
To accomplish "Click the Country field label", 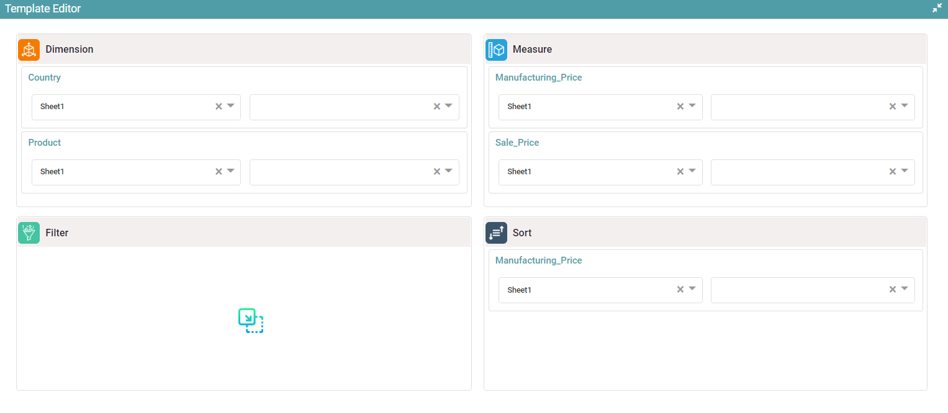I will click(45, 78).
